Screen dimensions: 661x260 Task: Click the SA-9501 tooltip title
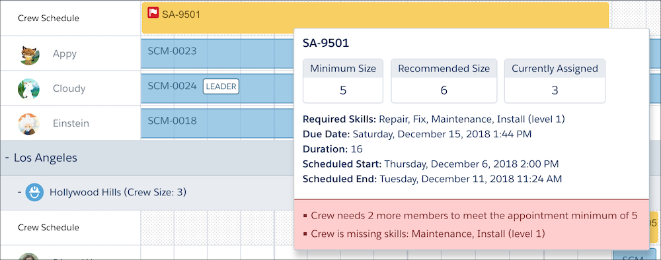pyautogui.click(x=326, y=43)
